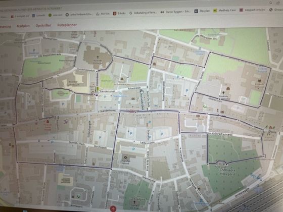The image size is (283, 212).
Task: Open the Jyske Netbank bookmark
Action: point(79,15)
